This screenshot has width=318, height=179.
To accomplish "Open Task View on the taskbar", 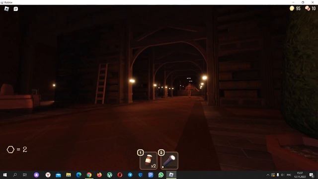I will 25,175.
